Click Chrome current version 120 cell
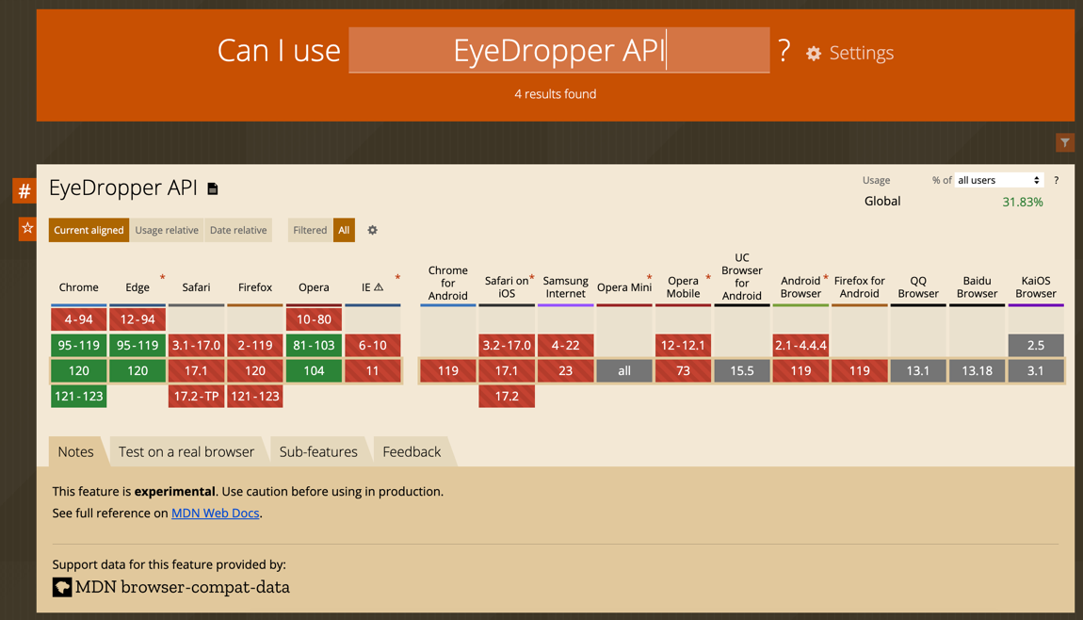This screenshot has width=1083, height=620. point(79,370)
